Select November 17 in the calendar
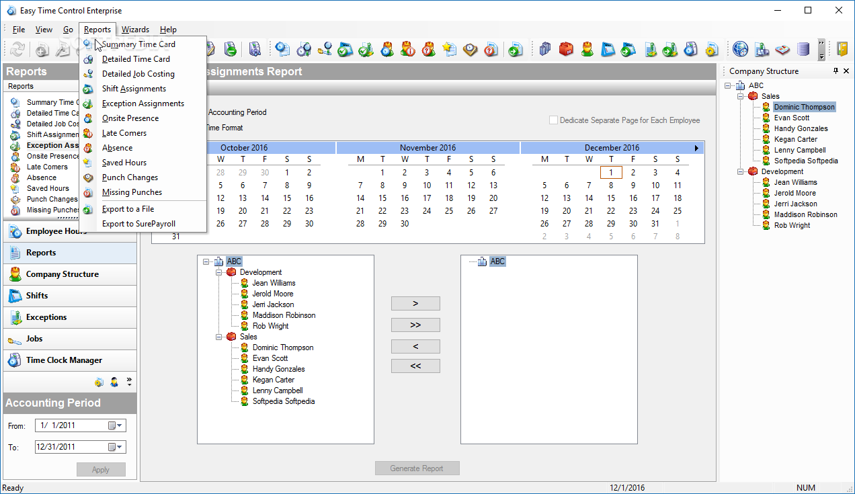Viewport: 855px width, 494px height. click(427, 198)
